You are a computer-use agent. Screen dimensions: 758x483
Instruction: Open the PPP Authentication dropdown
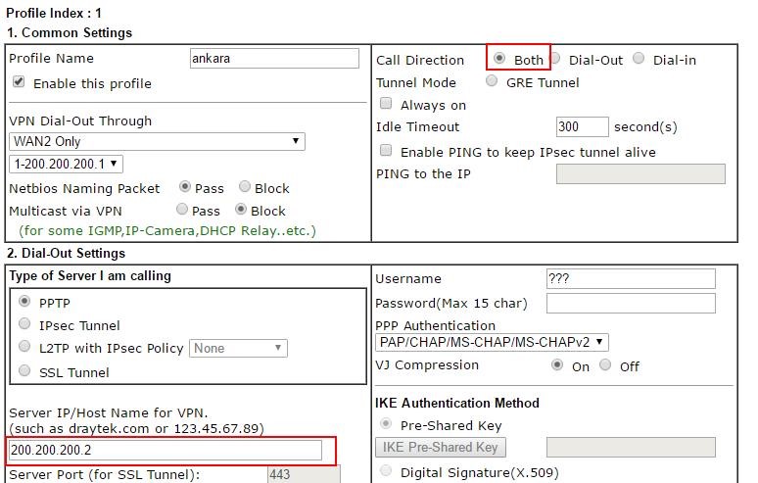(492, 342)
